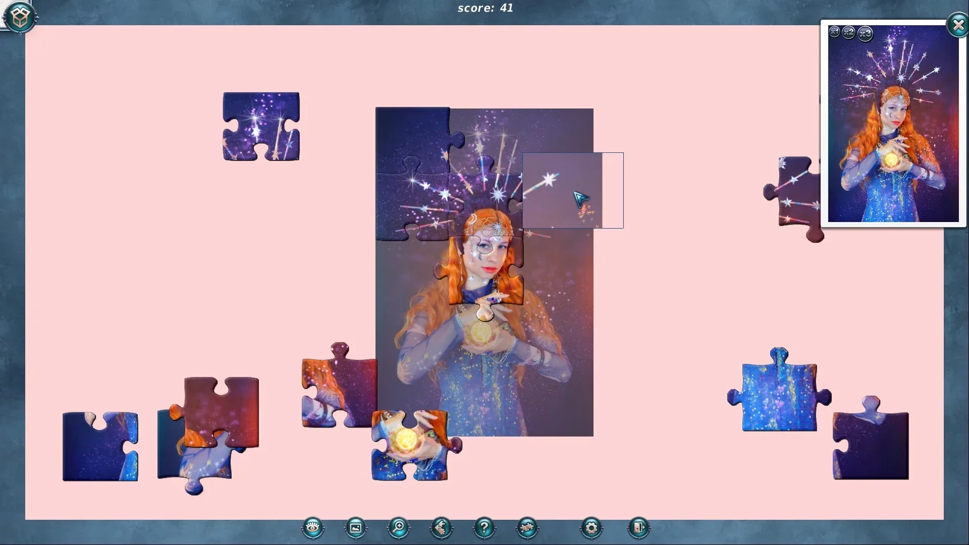Toggle the x2 preview zoom level
This screenshot has height=545, width=969.
click(850, 33)
